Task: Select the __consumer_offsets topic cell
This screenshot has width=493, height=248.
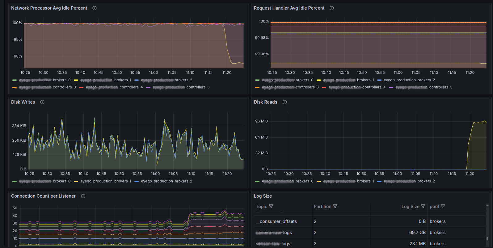Action: [276, 221]
